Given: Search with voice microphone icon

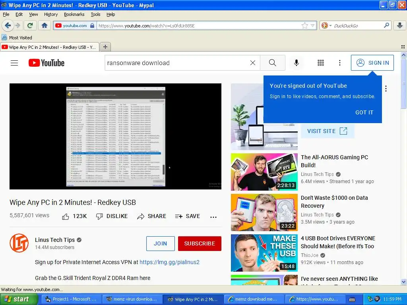Looking at the screenshot, I should (x=297, y=63).
